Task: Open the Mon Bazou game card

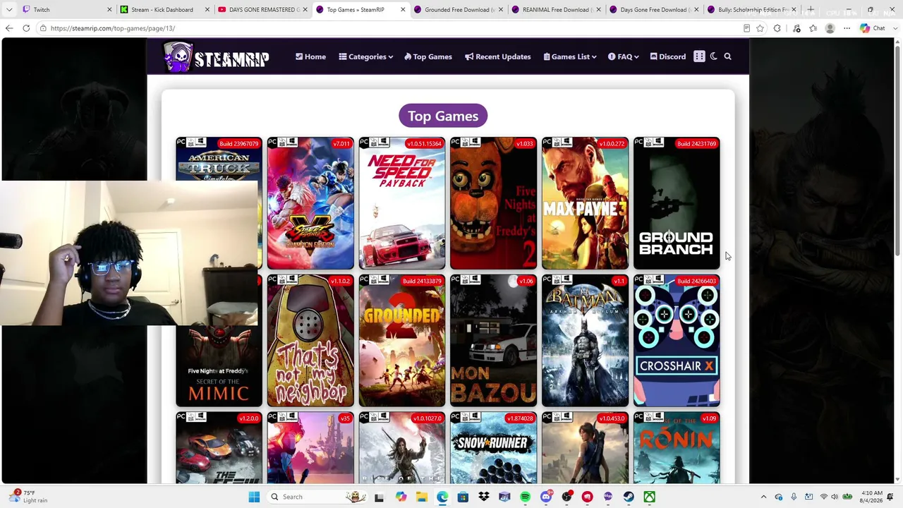Action: click(x=494, y=341)
